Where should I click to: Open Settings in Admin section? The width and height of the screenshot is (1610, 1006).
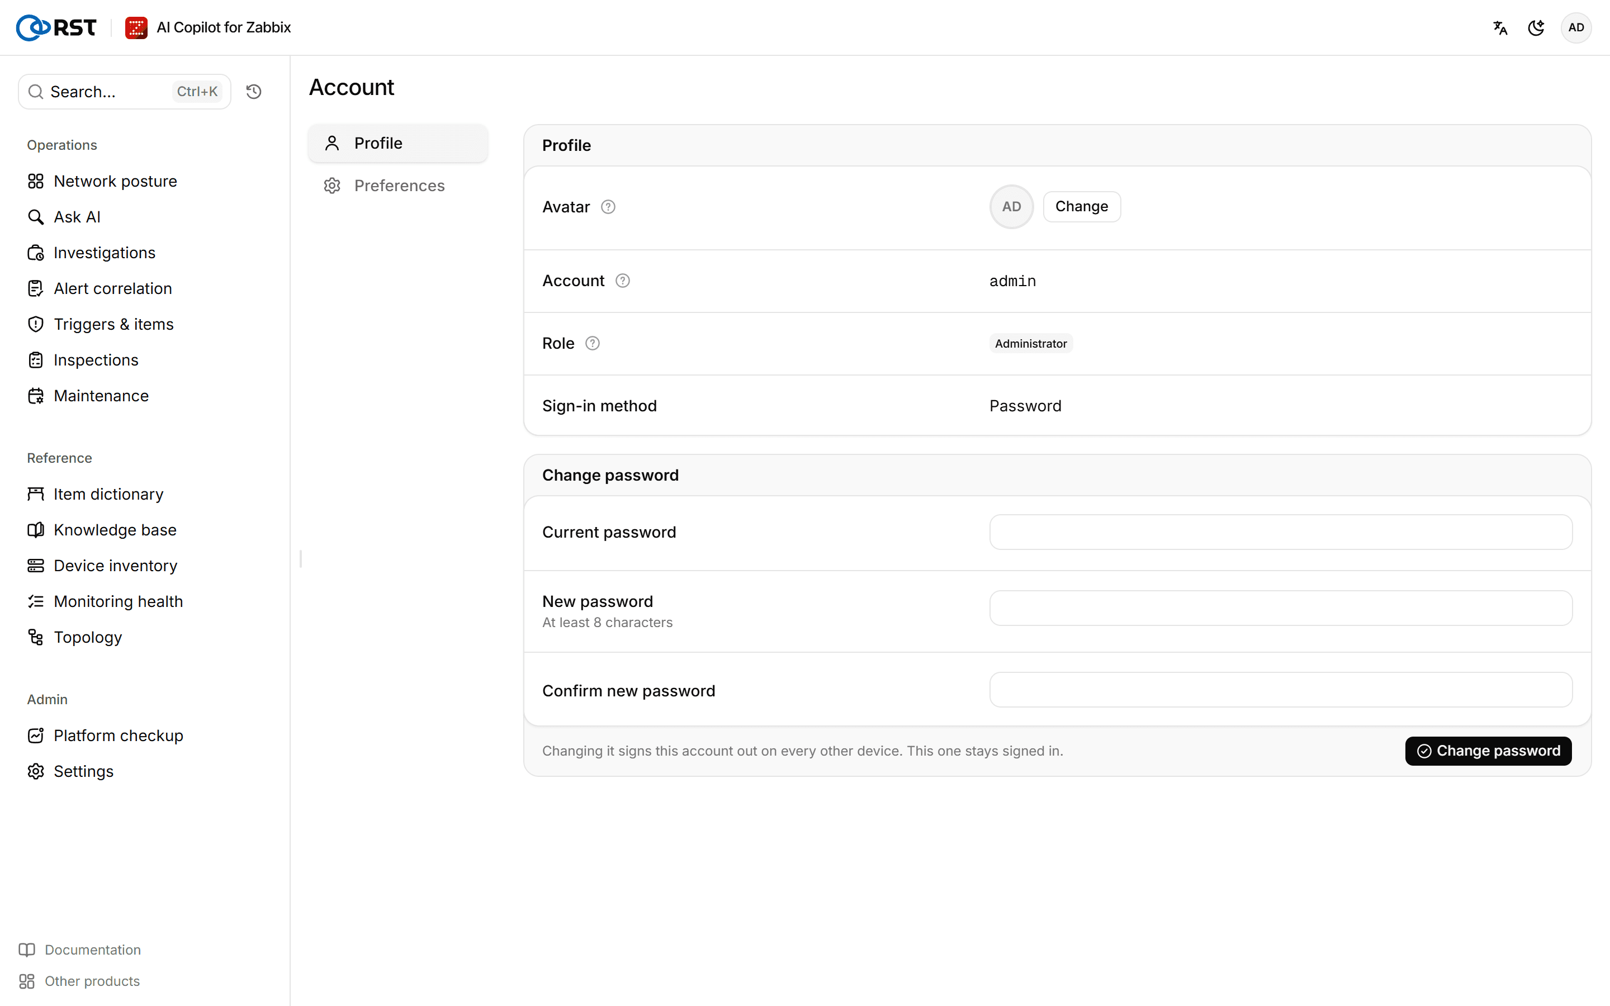(144, 771)
